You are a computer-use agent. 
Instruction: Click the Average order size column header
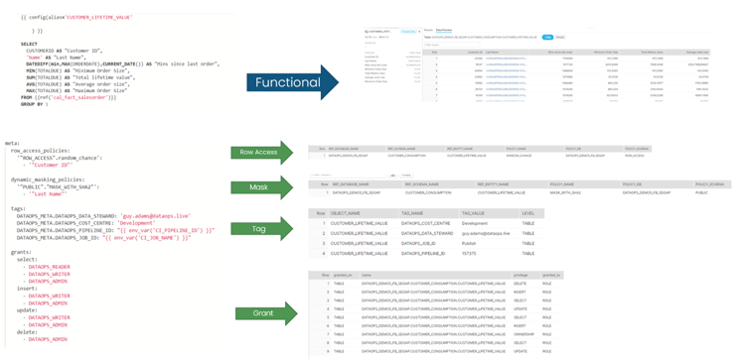tap(697, 53)
